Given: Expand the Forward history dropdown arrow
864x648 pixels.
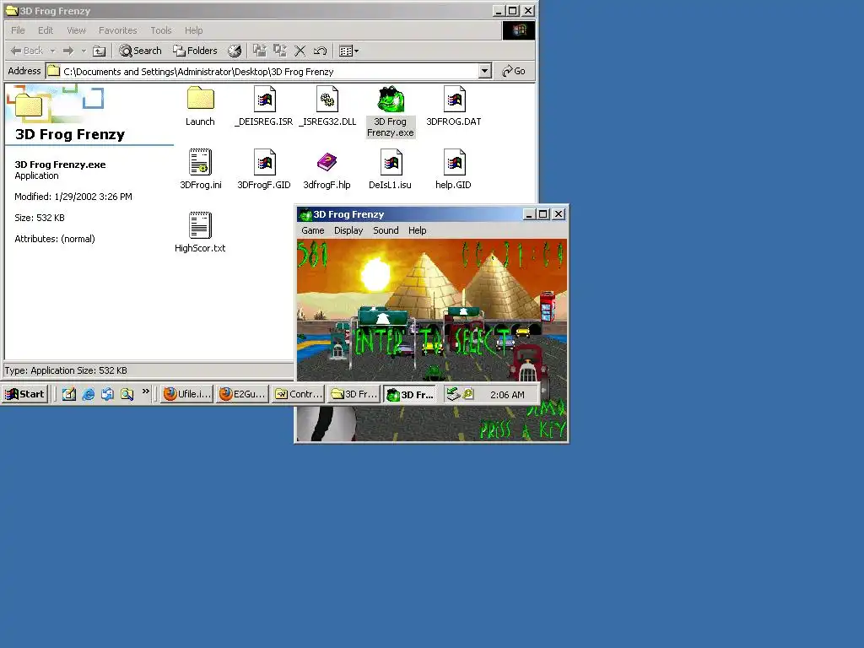Looking at the screenshot, I should click(x=84, y=51).
